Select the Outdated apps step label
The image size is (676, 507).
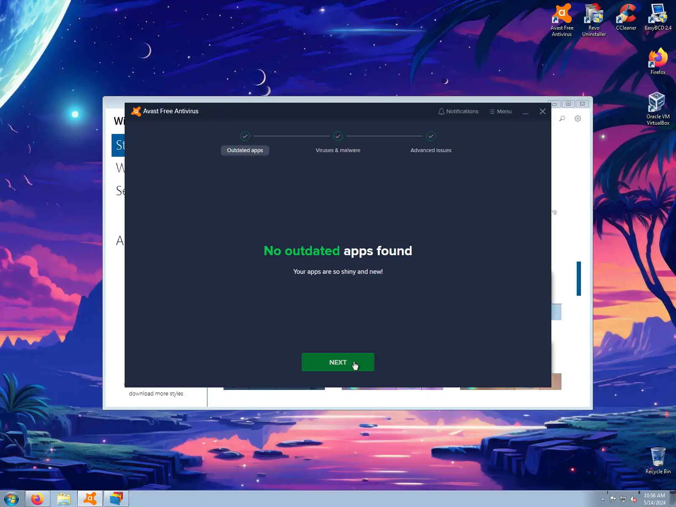(x=245, y=150)
